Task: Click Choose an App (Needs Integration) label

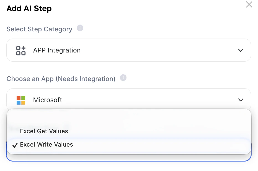Action: [x=61, y=79]
